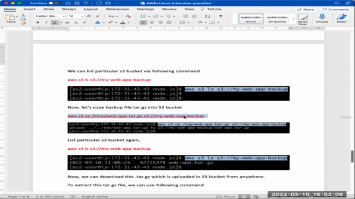Viewport: 355px width, 199px height.
Task: Align text right
Action: click(160, 23)
